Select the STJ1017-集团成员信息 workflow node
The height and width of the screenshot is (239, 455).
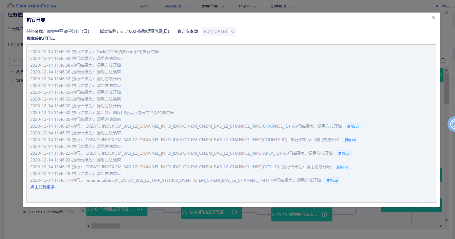(x=117, y=211)
